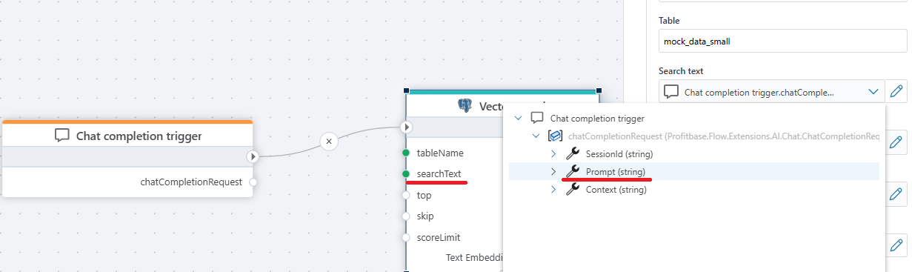912x272 pixels.
Task: Select Context (string) in the tree
Action: coord(616,190)
